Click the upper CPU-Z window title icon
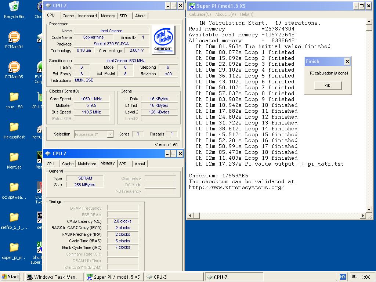The height and width of the screenshot is (282, 376). tap(48, 6)
